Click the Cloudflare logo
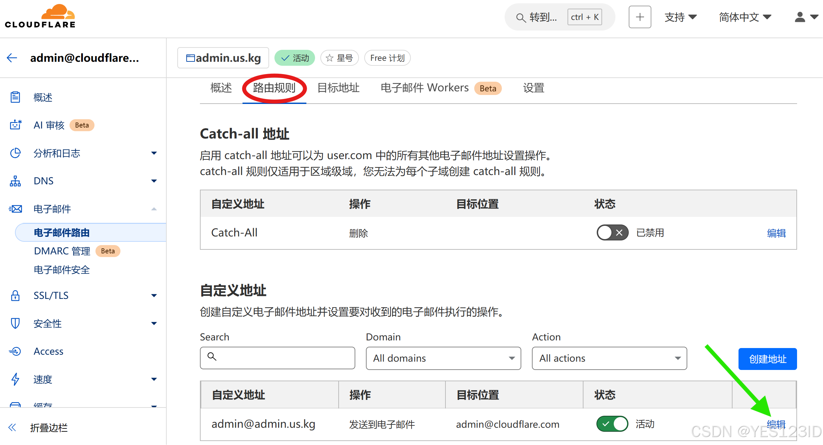The height and width of the screenshot is (445, 823). point(40,17)
